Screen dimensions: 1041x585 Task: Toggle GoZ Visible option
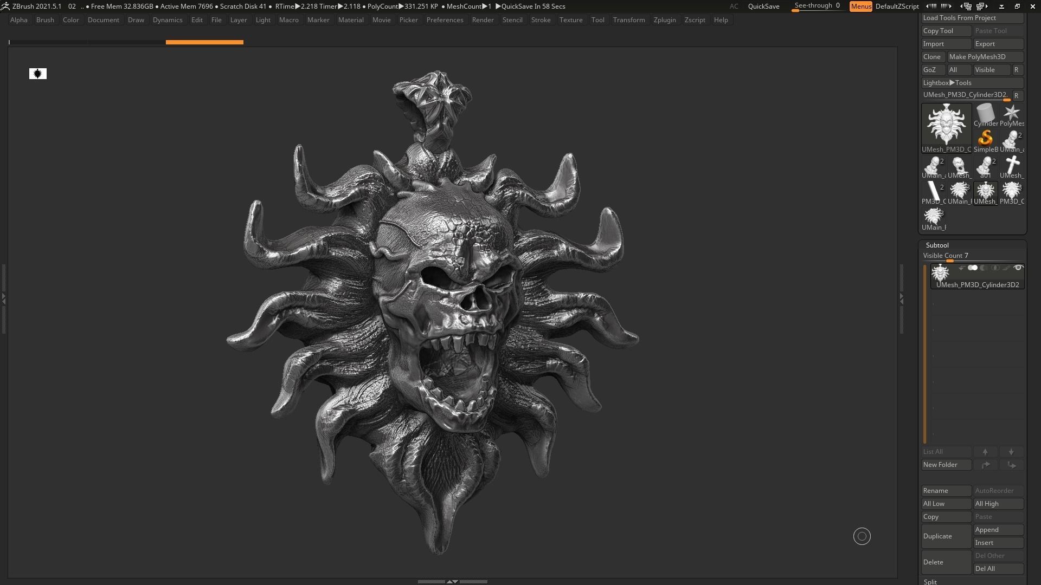pyautogui.click(x=991, y=70)
